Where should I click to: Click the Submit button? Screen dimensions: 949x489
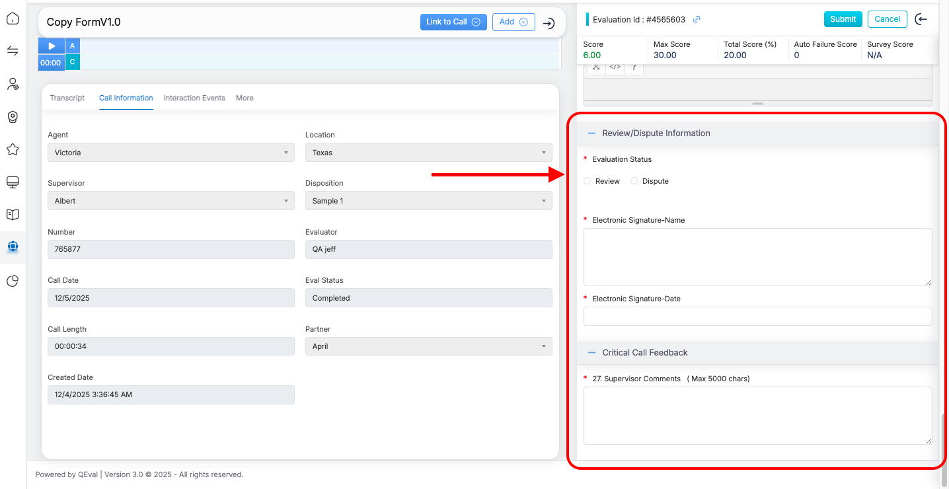coord(843,19)
